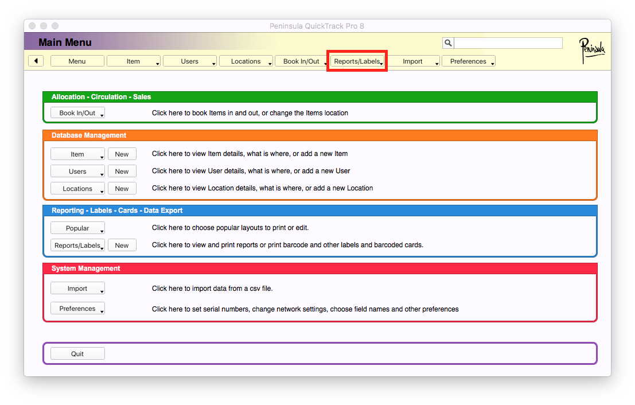Open the Users button under Database Management
Screen dimensions: 635x405
(x=77, y=172)
